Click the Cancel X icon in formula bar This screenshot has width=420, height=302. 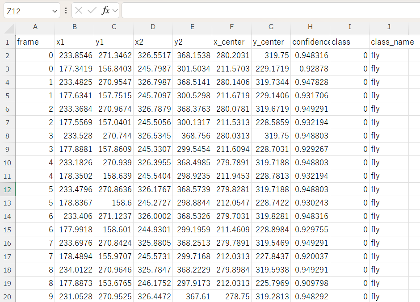79,11
